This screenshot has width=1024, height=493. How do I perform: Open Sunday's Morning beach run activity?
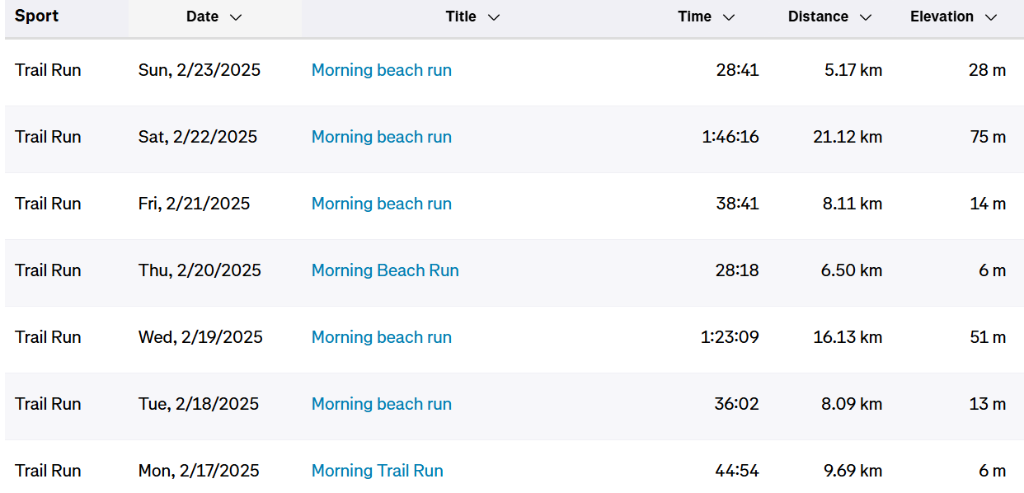(x=382, y=70)
